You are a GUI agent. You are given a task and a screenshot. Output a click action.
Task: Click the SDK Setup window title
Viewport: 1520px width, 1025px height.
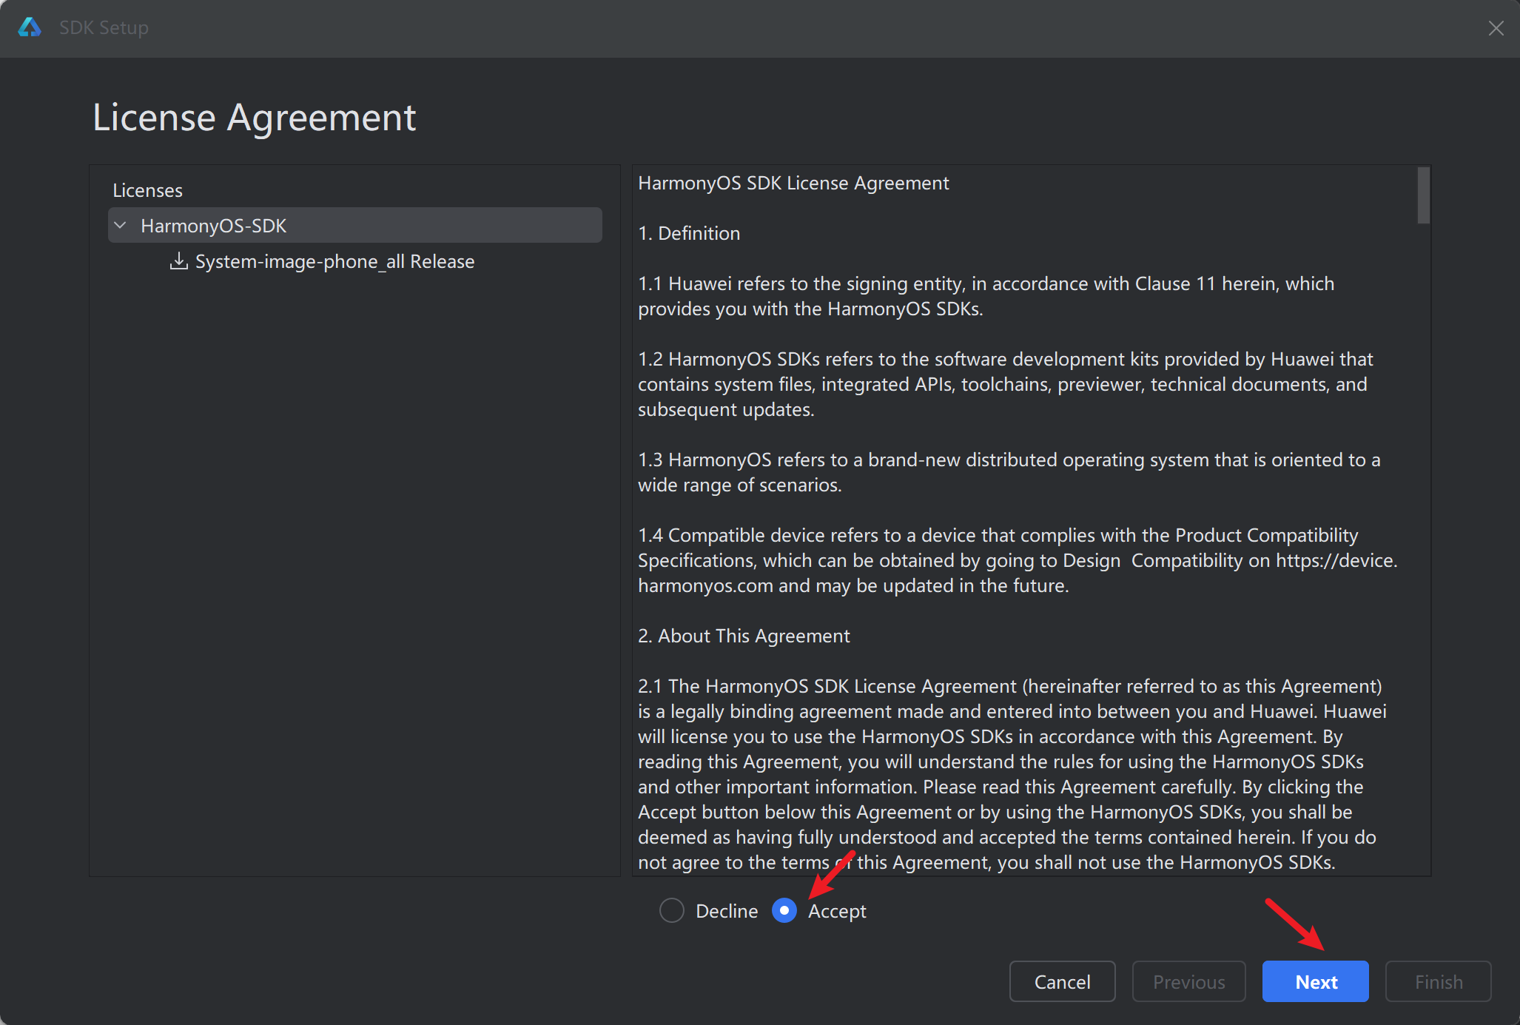point(104,27)
